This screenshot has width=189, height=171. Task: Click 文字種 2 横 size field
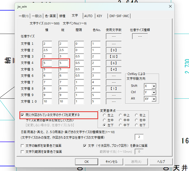(47, 50)
